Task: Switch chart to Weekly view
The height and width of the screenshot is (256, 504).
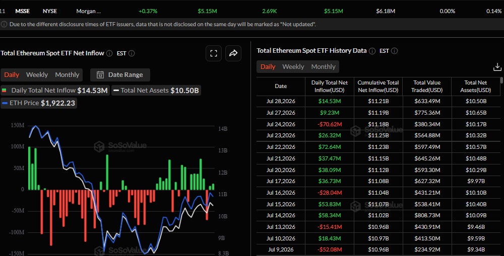Action: click(37, 75)
